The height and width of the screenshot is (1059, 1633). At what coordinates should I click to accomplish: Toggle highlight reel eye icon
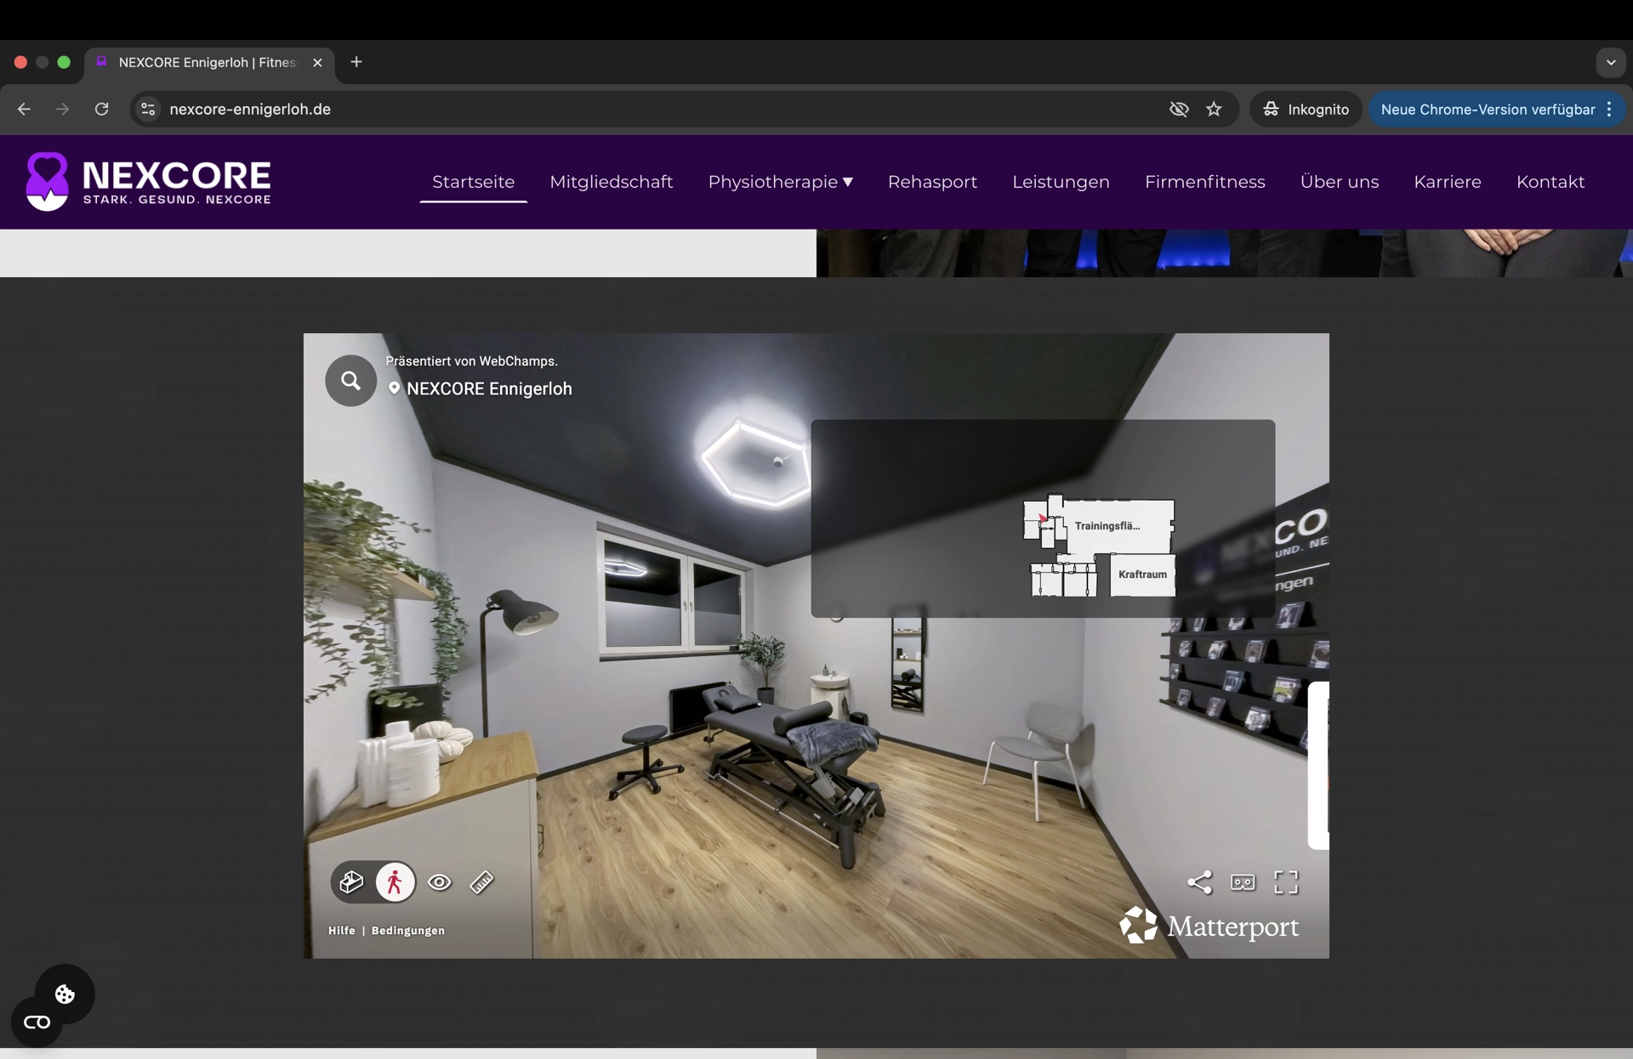[x=440, y=882]
